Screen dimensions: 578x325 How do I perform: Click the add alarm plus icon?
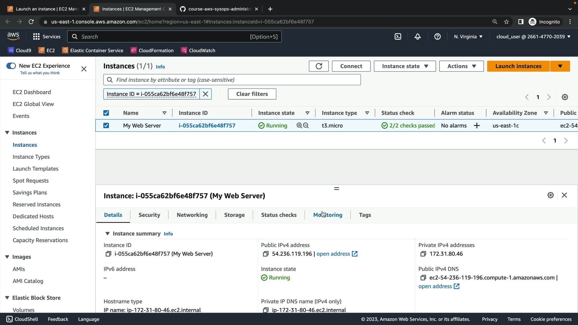tap(477, 126)
